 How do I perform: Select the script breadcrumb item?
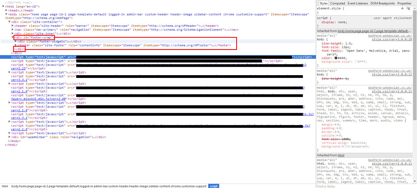tap(214, 186)
